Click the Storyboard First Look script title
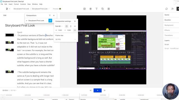Image resolution: width=179 pixels, height=100 pixels. pos(20,26)
